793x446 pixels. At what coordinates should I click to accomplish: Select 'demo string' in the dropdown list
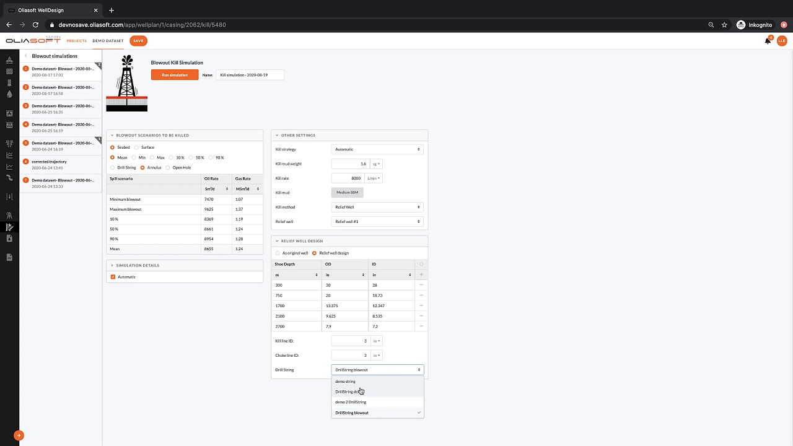click(345, 382)
